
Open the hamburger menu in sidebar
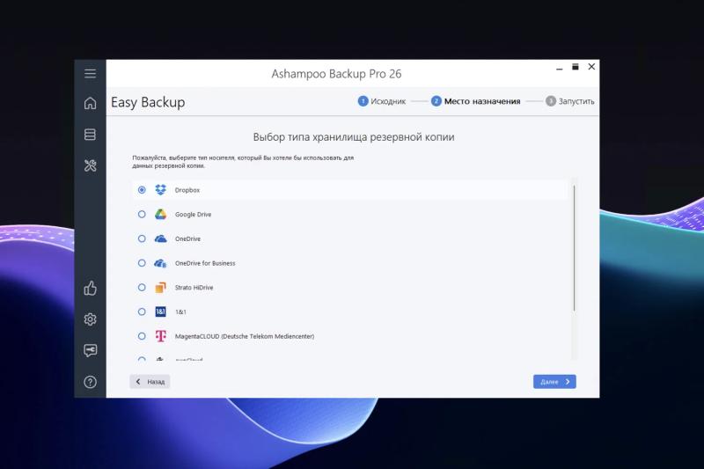click(x=90, y=74)
